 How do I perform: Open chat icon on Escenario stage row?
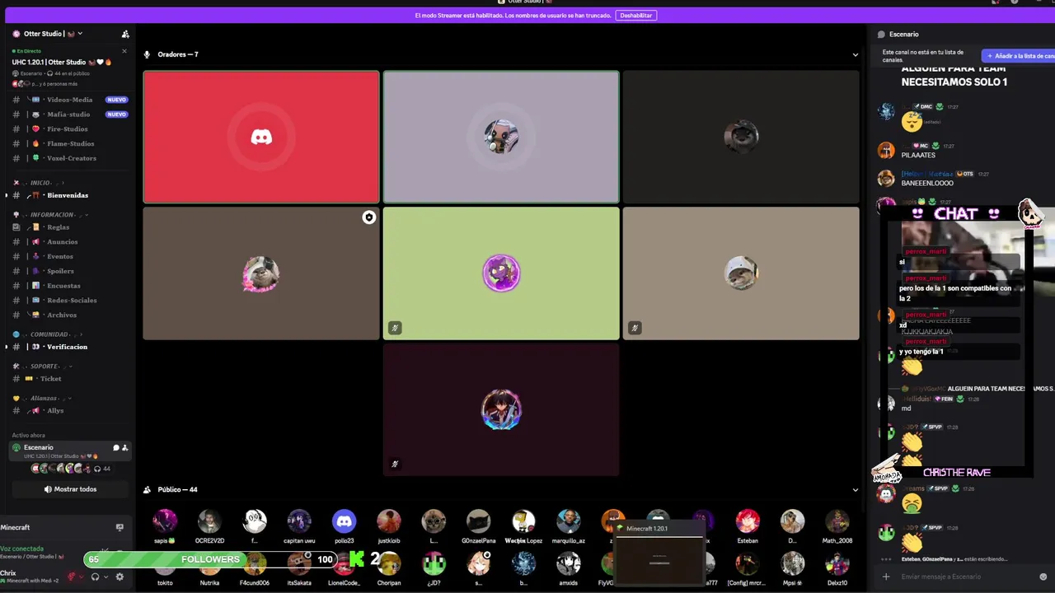(x=116, y=448)
